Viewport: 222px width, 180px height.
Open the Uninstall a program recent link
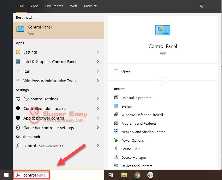point(136,98)
